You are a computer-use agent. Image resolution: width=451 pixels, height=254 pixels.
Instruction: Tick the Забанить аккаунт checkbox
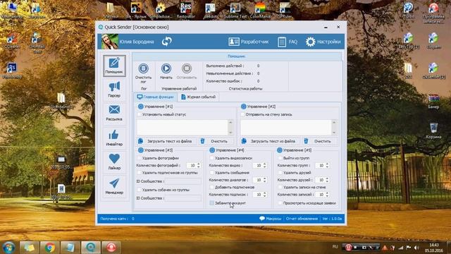212,203
